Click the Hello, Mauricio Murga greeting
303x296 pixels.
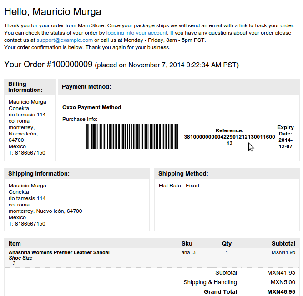pos(53,11)
